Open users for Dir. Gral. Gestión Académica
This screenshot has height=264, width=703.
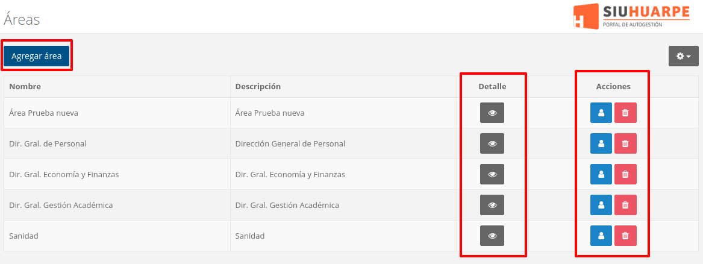coord(601,205)
